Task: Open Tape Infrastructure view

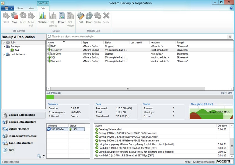Action: pyautogui.click(x=23, y=143)
